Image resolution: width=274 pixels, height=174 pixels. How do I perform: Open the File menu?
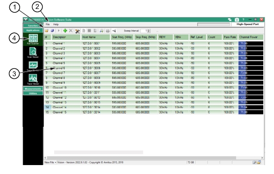(x=48, y=25)
